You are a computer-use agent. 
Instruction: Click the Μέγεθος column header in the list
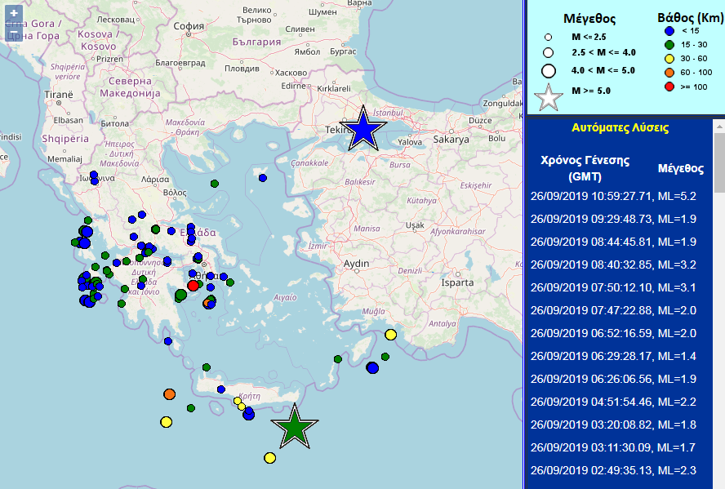click(680, 168)
